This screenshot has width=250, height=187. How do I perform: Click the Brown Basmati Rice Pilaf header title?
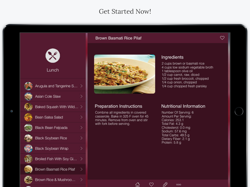118,38
